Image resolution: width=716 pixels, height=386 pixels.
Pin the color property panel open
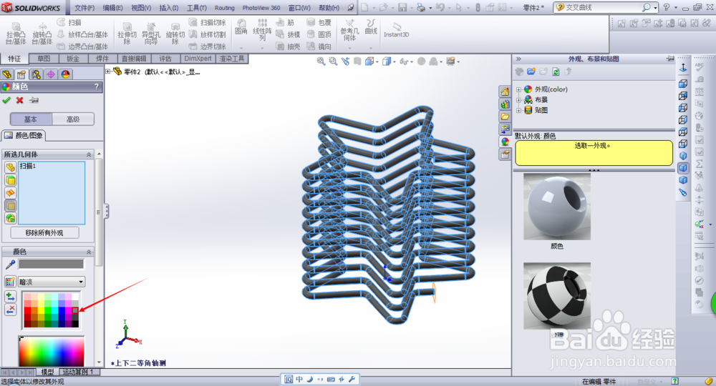34,100
